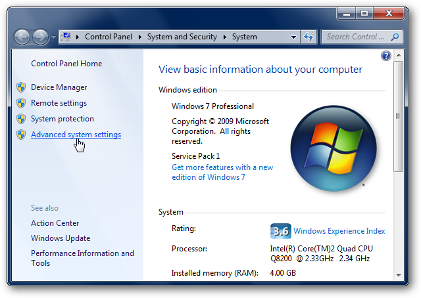
Task: Open Remote settings link
Action: click(59, 103)
